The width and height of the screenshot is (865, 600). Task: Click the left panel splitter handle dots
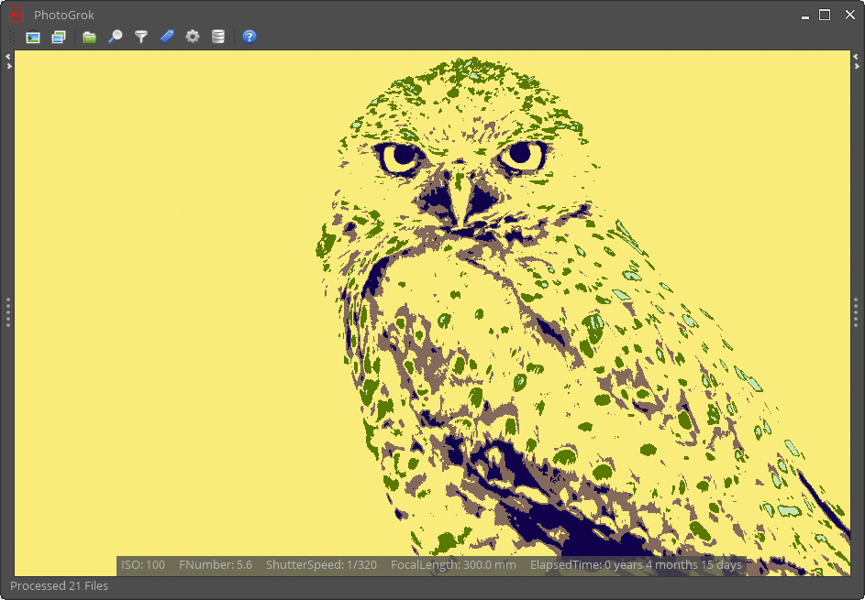7,312
